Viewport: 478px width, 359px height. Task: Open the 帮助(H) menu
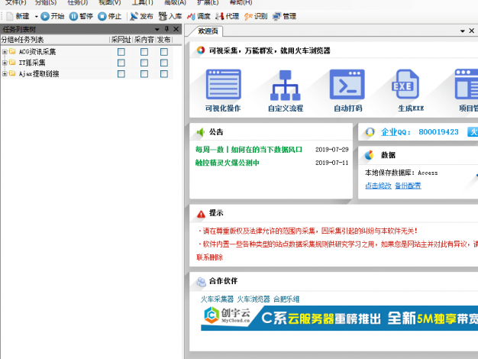(241, 2)
